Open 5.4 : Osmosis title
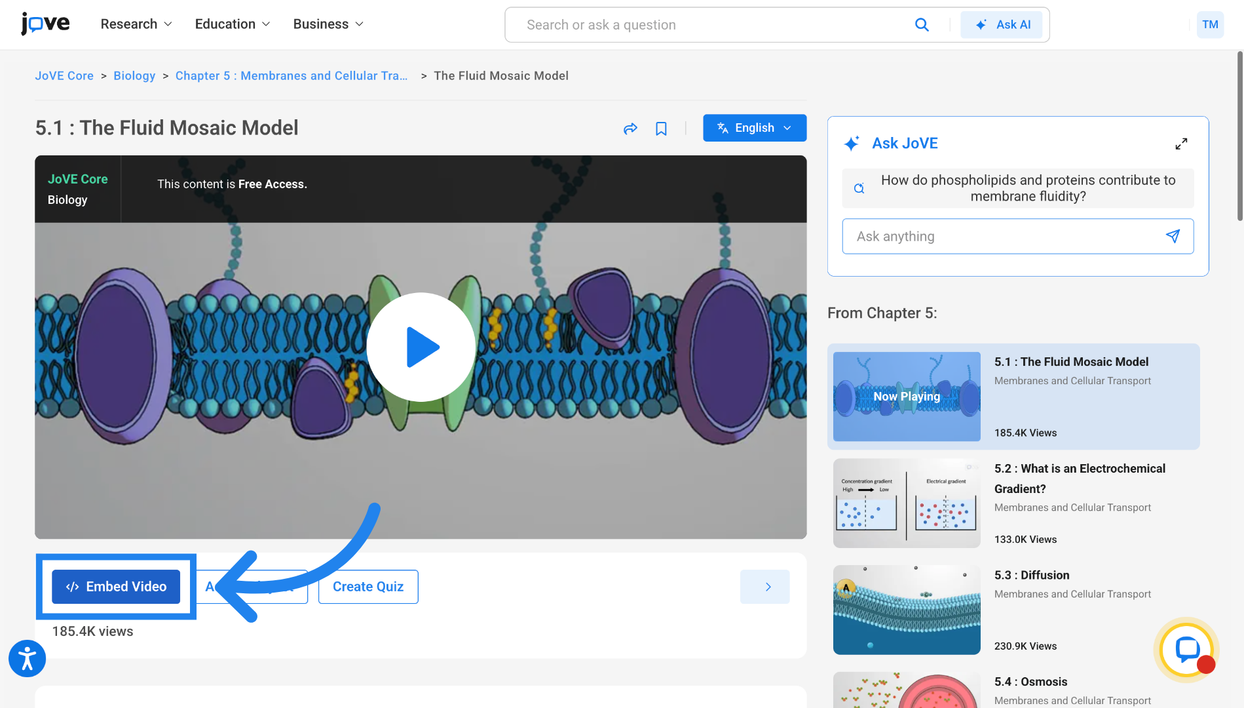The image size is (1244, 708). point(1030,682)
